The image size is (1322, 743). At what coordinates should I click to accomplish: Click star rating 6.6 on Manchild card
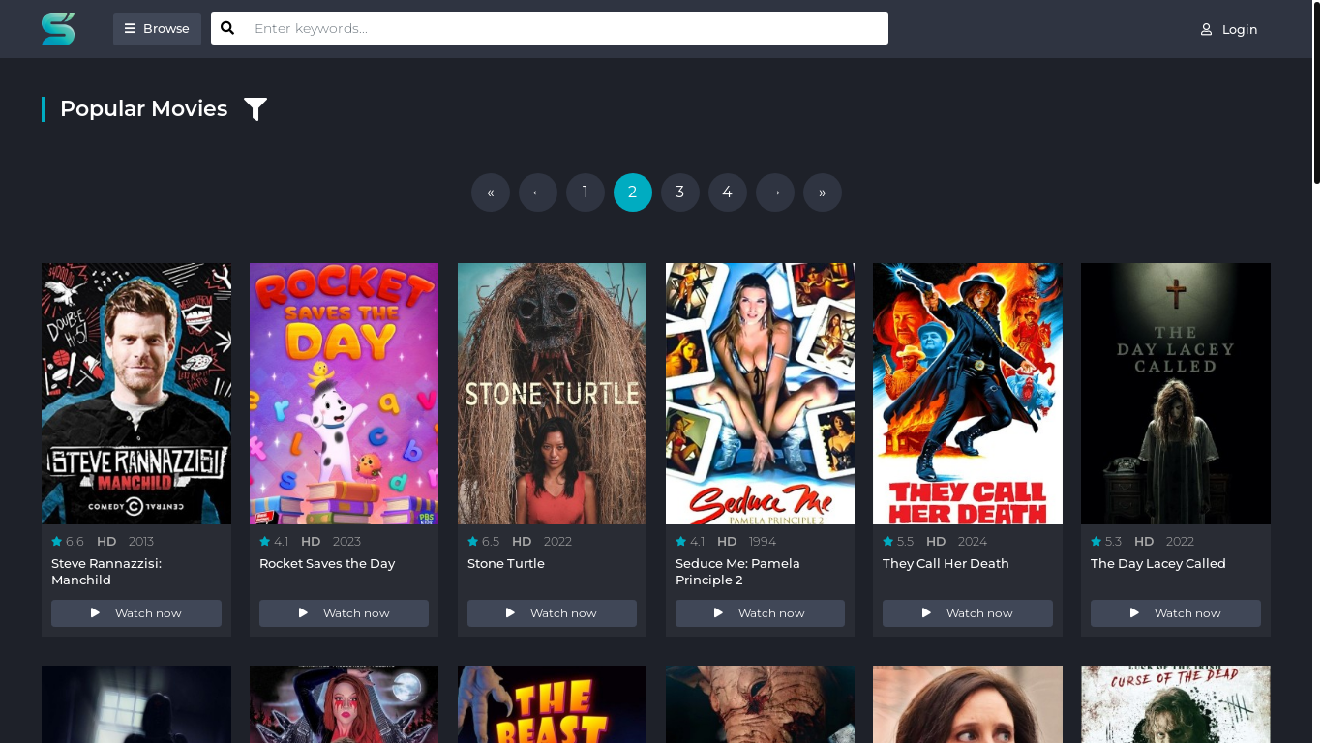click(x=68, y=542)
